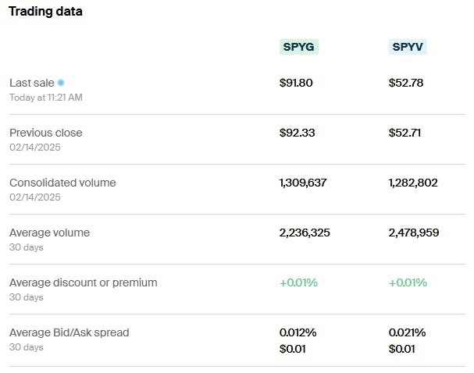Click the Trading data heading

coord(45,12)
